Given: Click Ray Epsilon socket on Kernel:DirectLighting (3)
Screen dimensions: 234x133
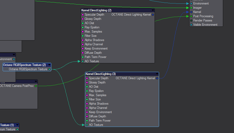Looking at the screenshot, I should tap(87, 91).
